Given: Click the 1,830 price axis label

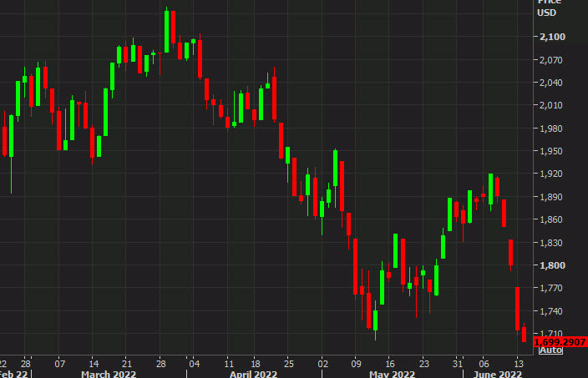Looking at the screenshot, I should [x=551, y=243].
